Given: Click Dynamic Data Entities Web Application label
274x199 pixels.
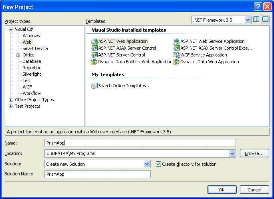Looking at the screenshot, I should click(135, 62).
